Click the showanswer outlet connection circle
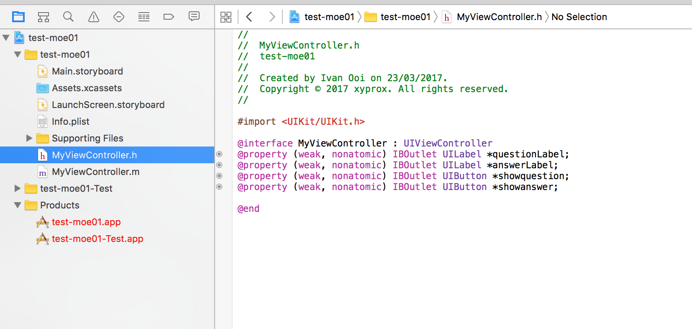The image size is (692, 329). tap(219, 187)
